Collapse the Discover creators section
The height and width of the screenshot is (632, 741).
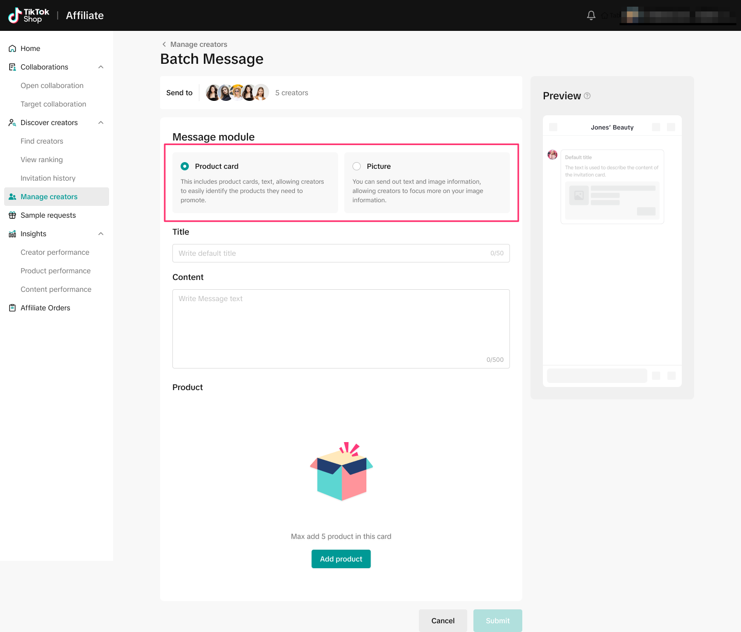coord(101,122)
